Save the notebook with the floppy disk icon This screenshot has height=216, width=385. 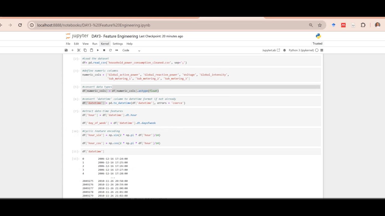coord(66,50)
